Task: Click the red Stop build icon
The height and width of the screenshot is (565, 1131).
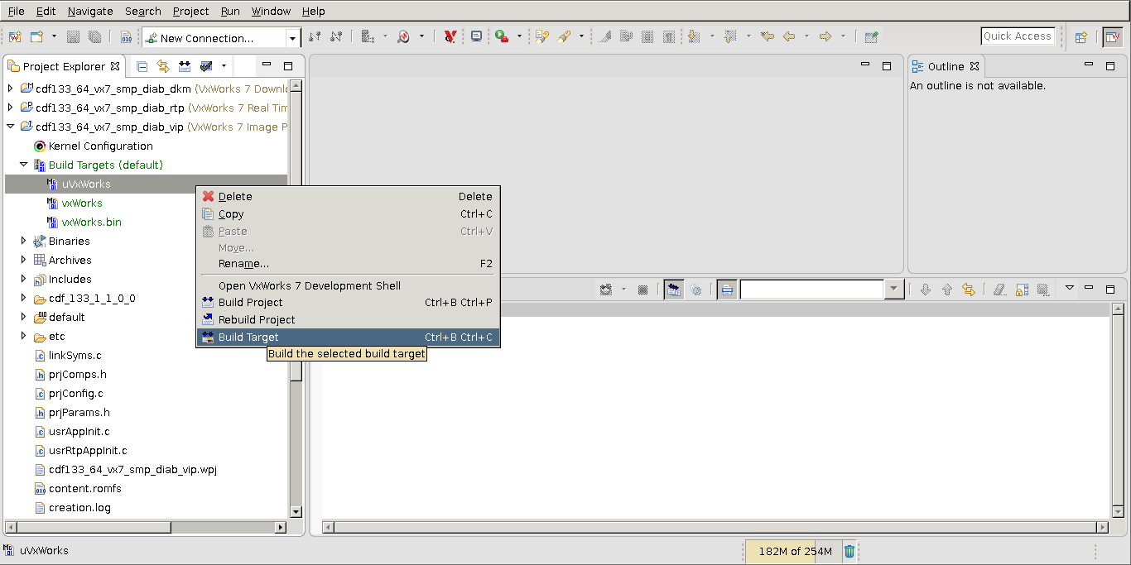Action: 643,290
